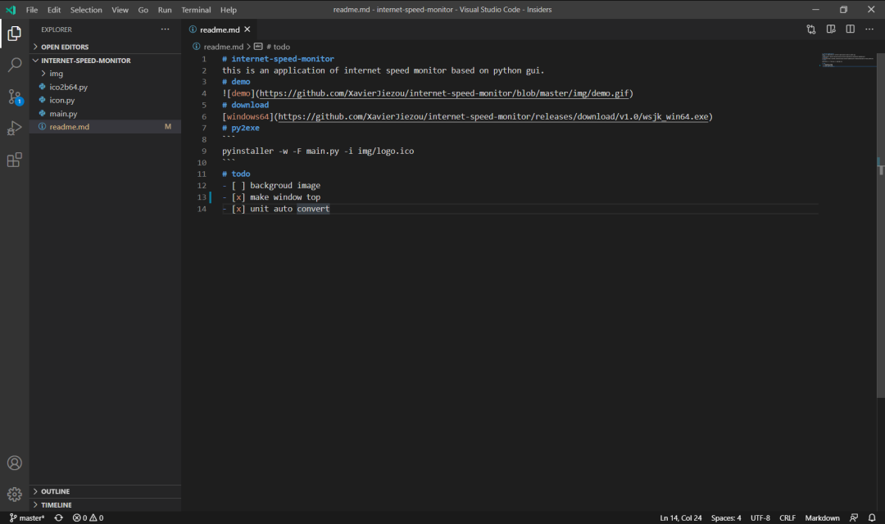Click the feedback icon in status bar
Screen dimensions: 885x524
click(x=854, y=517)
